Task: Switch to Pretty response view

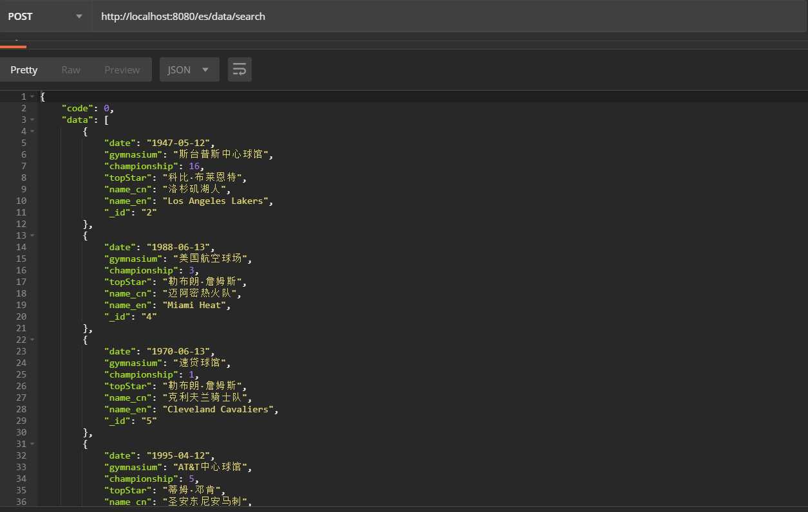Action: point(24,69)
